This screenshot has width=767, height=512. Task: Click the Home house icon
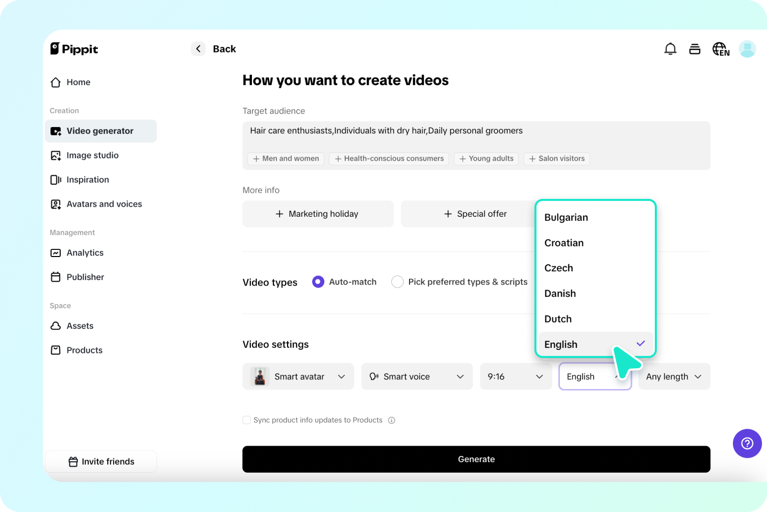tap(56, 83)
